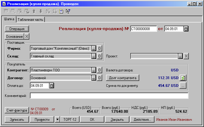Viewport: 204px width, 127px height.
Task: Click the Всего (USD) value 454.67
Action: [x=93, y=112]
